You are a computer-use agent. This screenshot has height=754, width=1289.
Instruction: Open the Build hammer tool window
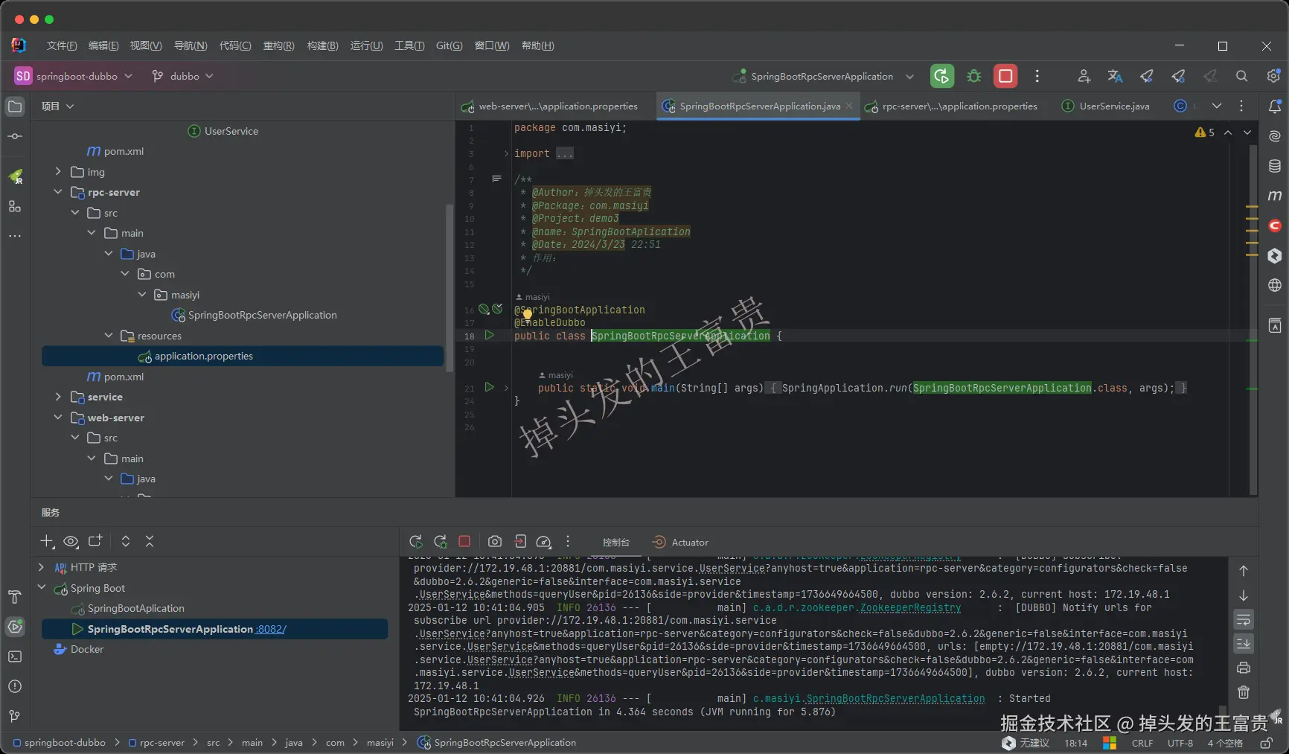pos(15,597)
